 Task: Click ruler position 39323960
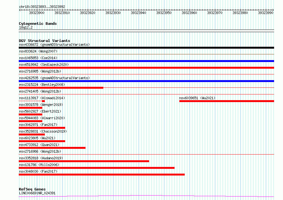[x=189, y=13]
